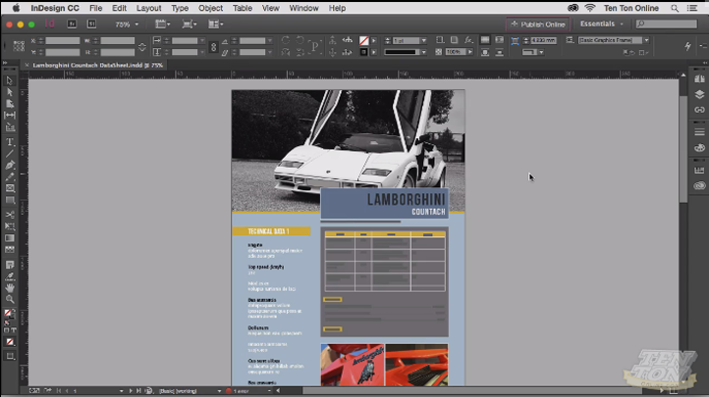
Task: Select the Rectangle Frame tool
Action: click(x=10, y=188)
